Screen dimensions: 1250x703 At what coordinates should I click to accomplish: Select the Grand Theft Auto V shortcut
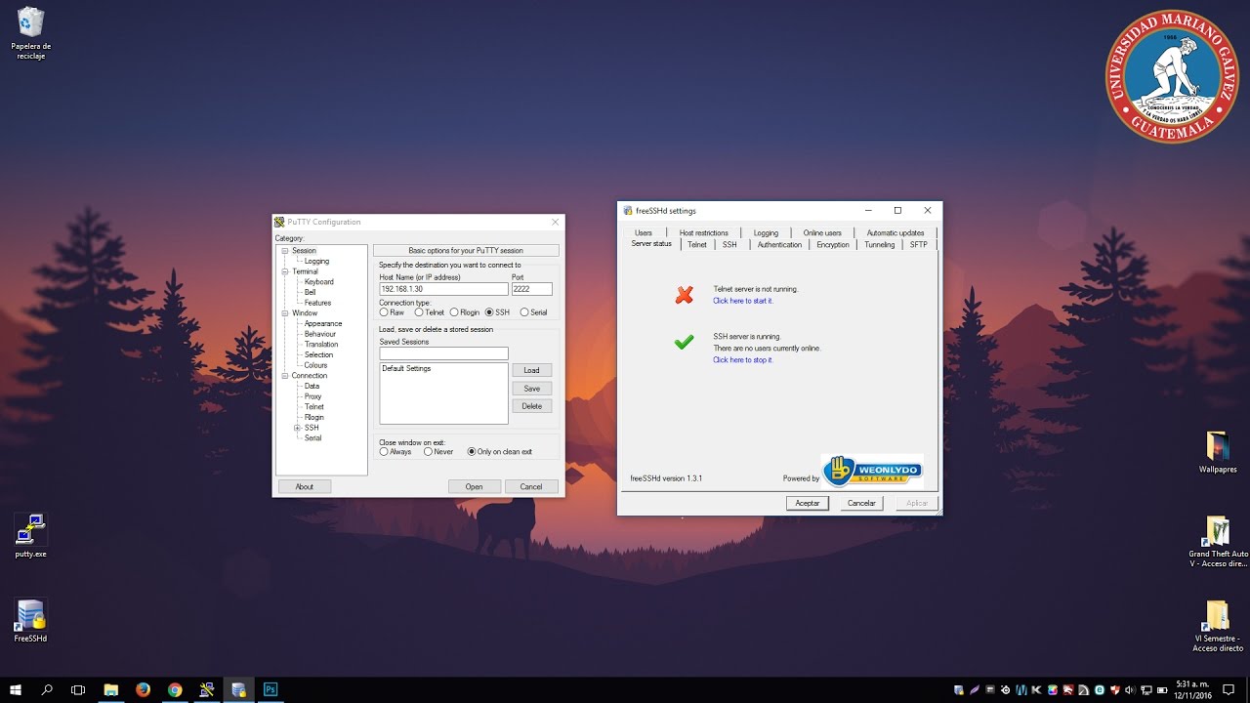click(1218, 542)
